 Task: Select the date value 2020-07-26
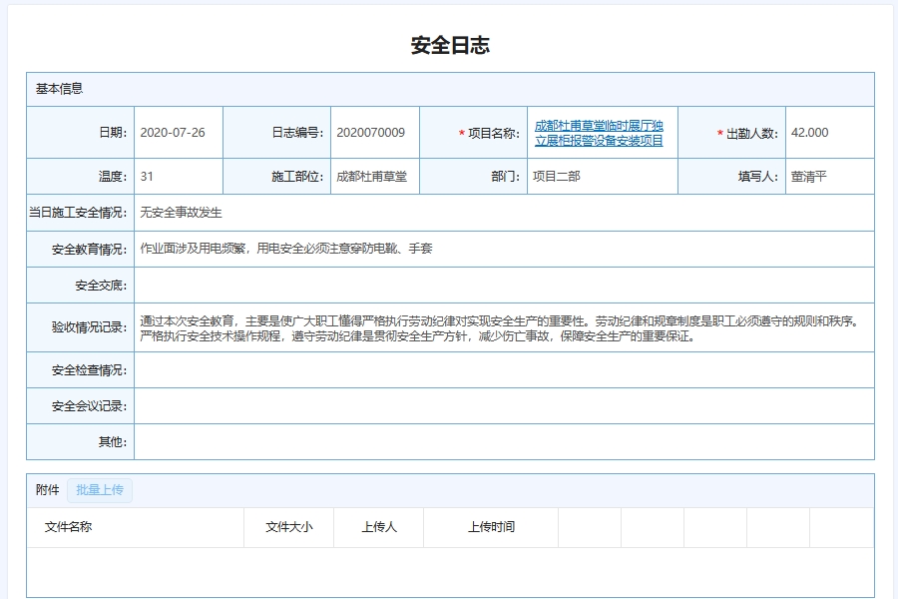pyautogui.click(x=173, y=133)
